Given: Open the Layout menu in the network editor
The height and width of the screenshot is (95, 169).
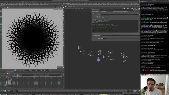Looking at the screenshot, I should click(79, 8).
